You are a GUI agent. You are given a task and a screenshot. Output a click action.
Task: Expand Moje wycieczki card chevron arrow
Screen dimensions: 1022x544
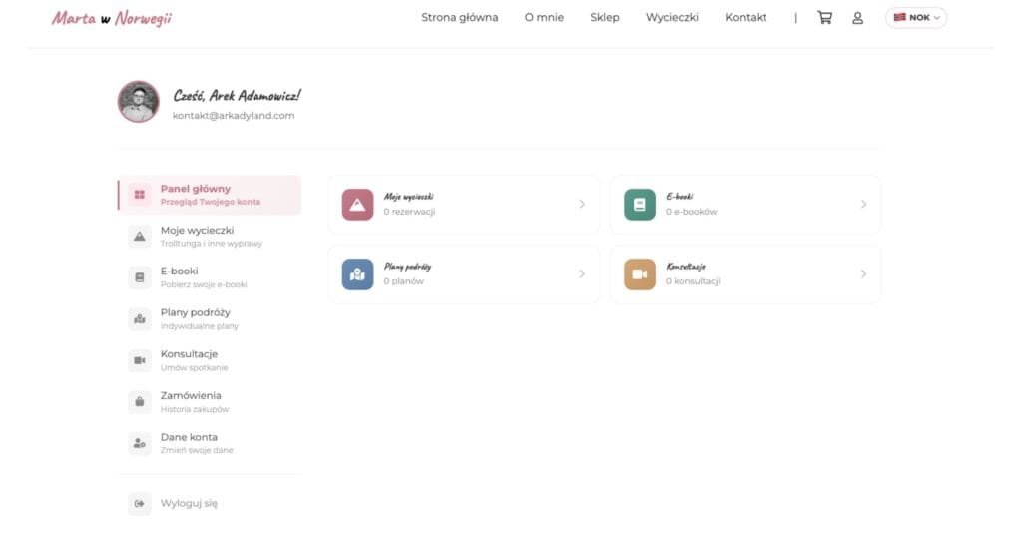tap(582, 205)
